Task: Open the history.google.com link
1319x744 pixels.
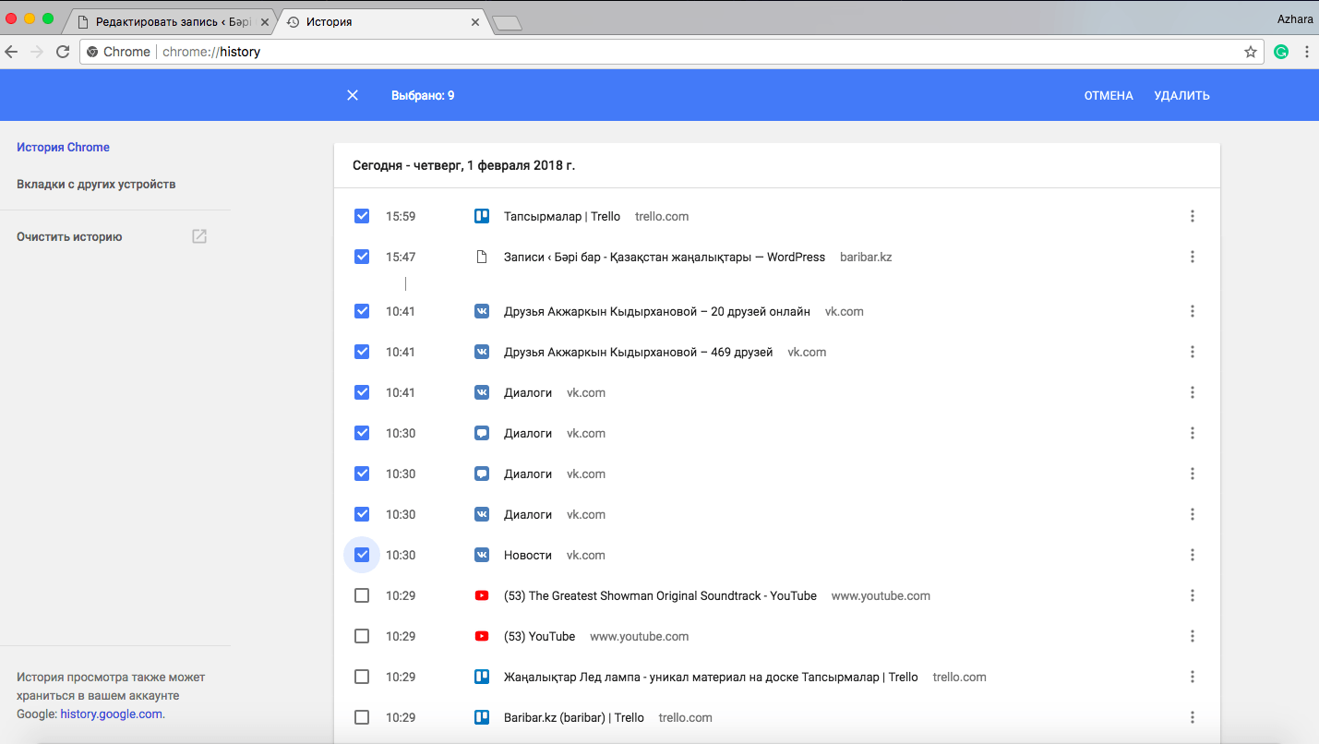Action: click(112, 714)
